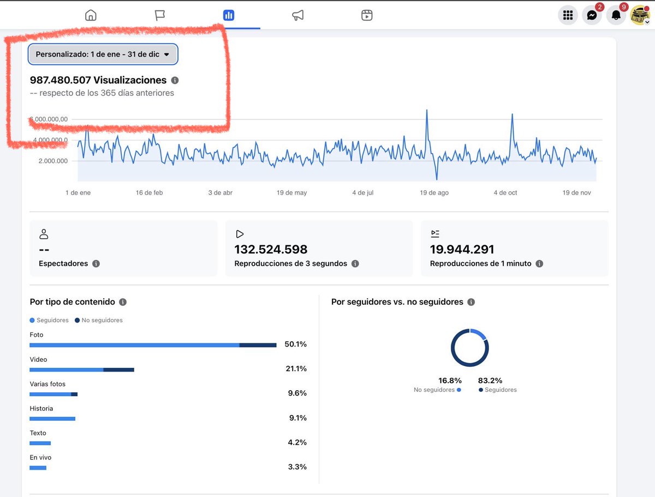655x497 pixels.
Task: Click the 4 de oct axis label
Action: click(x=505, y=193)
